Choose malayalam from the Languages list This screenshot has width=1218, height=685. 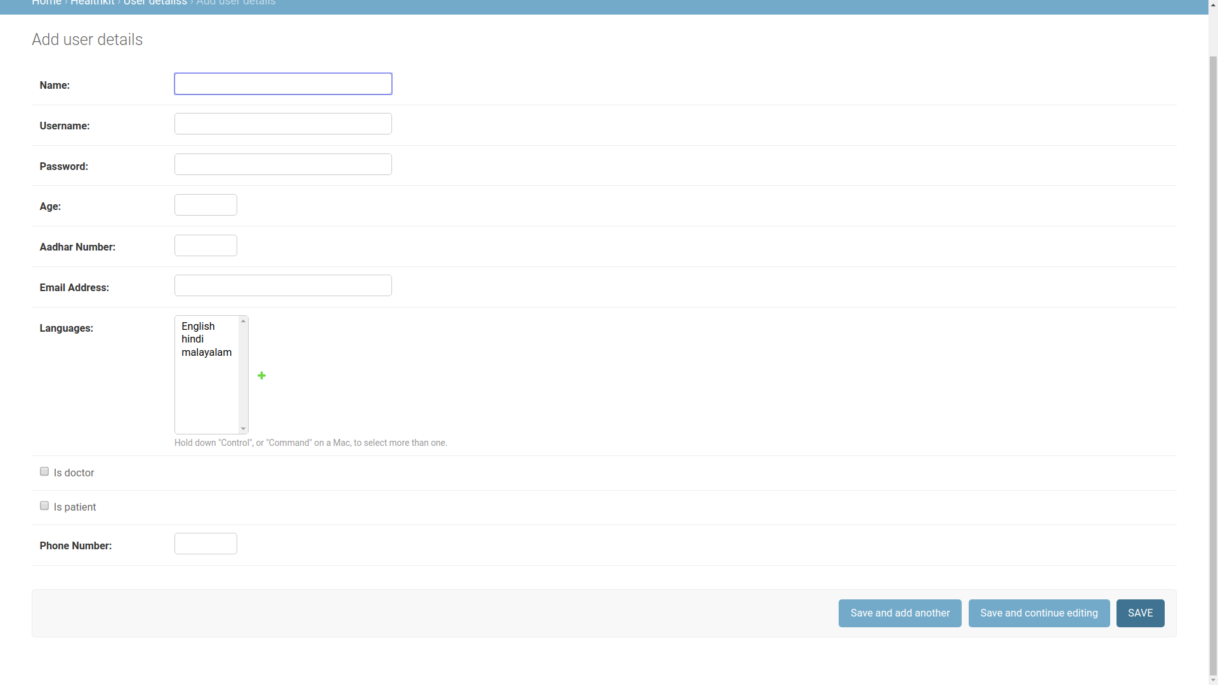206,352
